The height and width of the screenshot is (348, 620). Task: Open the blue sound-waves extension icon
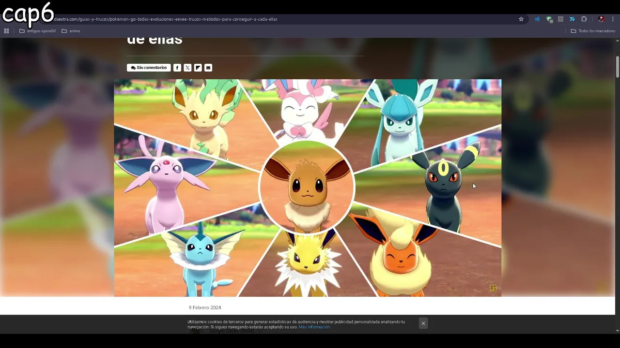[x=537, y=19]
